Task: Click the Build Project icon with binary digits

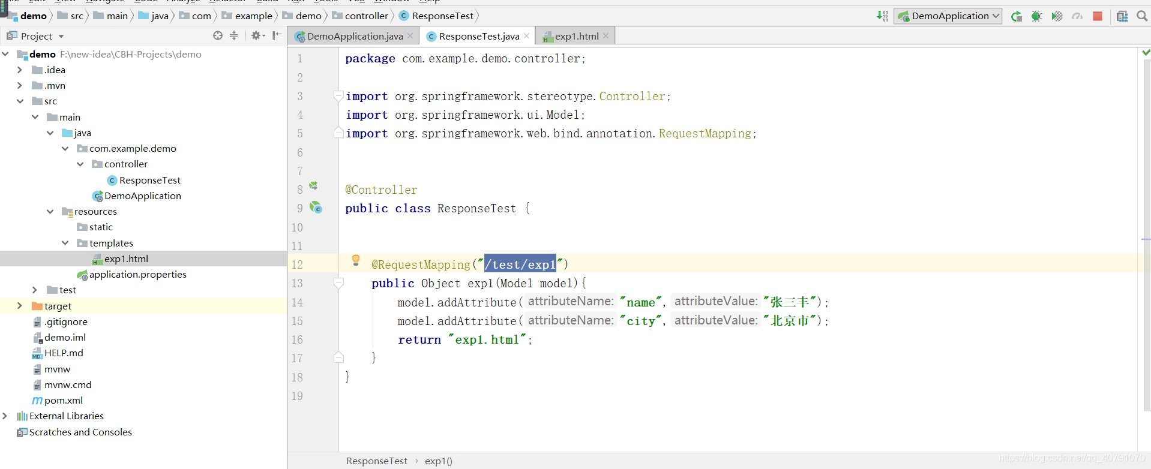Action: [882, 16]
